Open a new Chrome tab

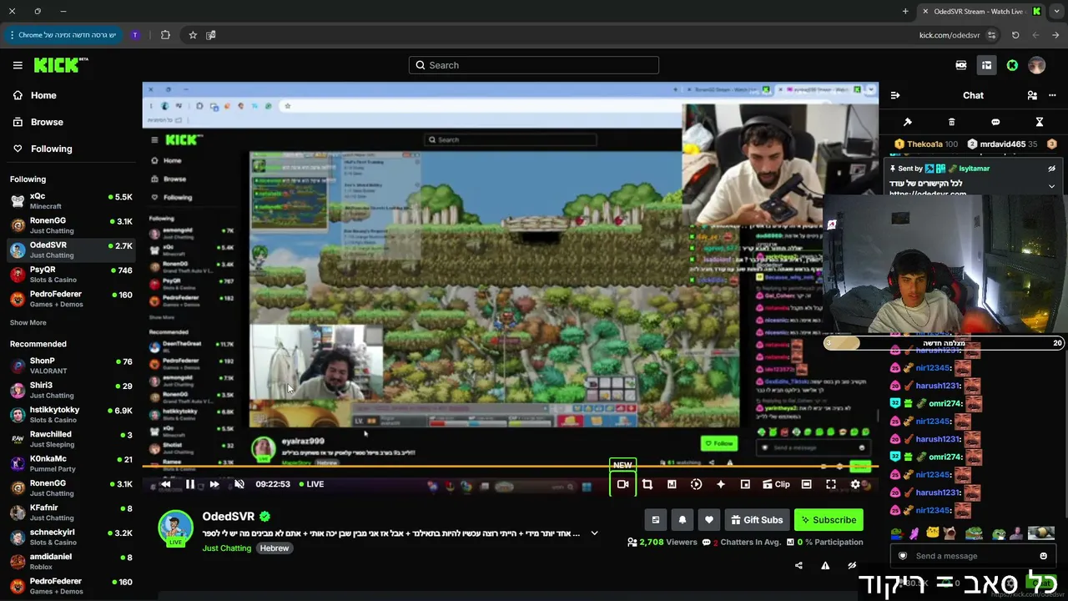pyautogui.click(x=905, y=12)
